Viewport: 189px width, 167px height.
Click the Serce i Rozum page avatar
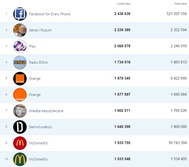pyautogui.click(x=20, y=30)
